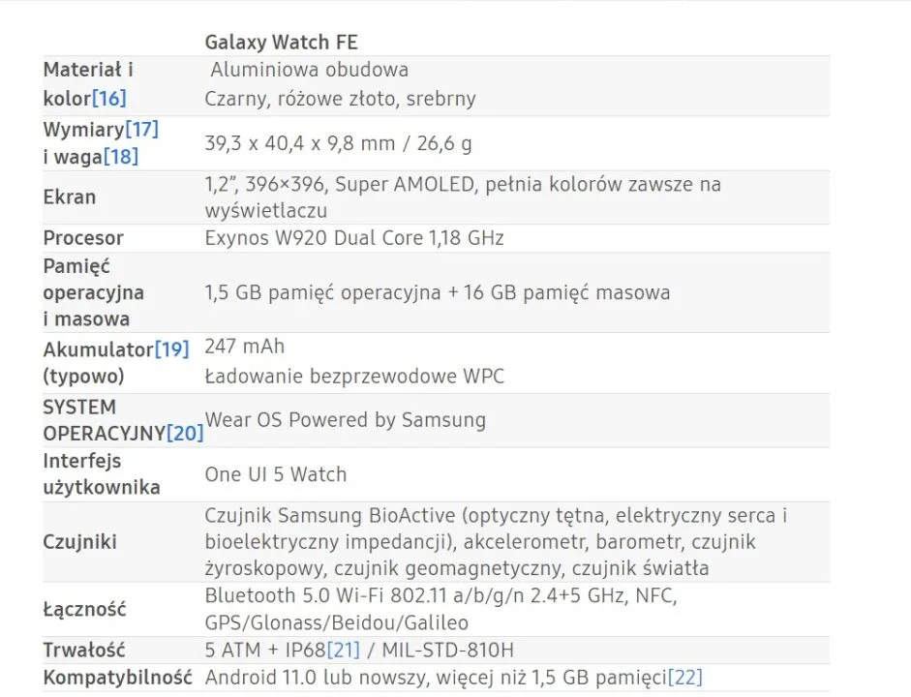Image resolution: width=911 pixels, height=697 pixels.
Task: Click the Wear OS Powered by Samsung text
Action: [x=346, y=419]
